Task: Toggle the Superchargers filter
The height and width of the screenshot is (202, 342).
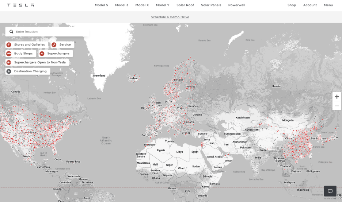Action: coord(56,54)
